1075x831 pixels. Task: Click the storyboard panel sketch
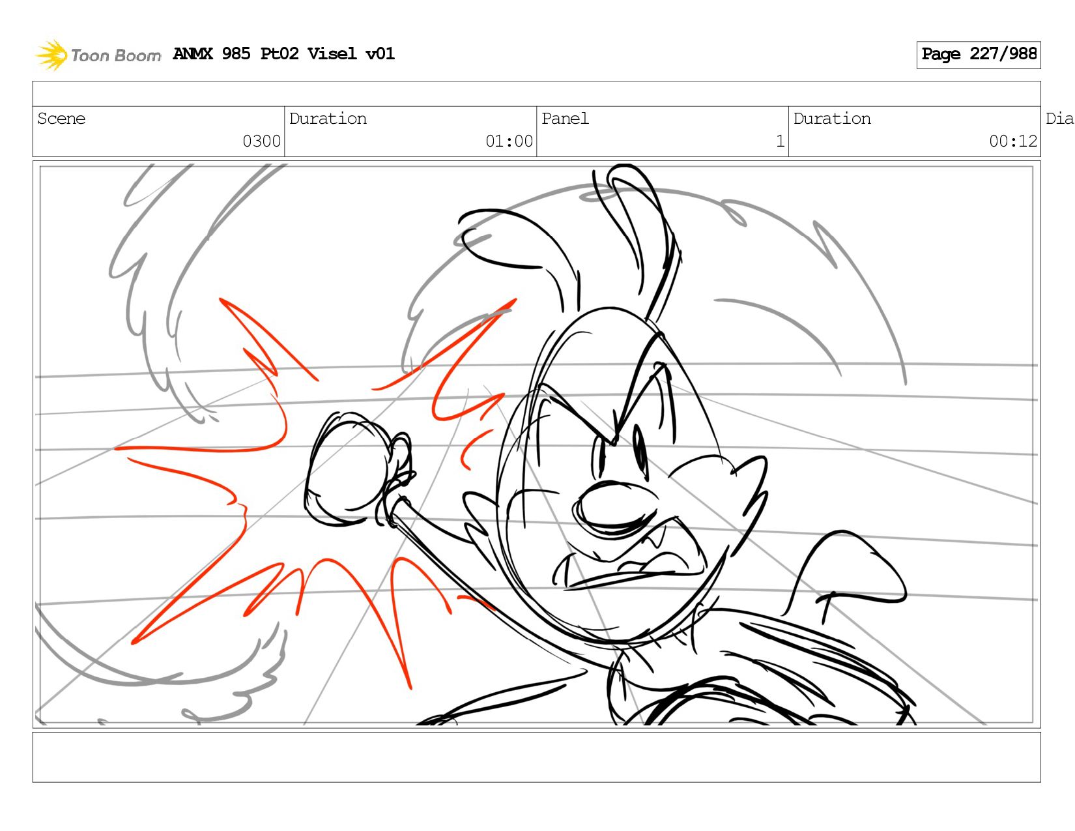tap(536, 445)
